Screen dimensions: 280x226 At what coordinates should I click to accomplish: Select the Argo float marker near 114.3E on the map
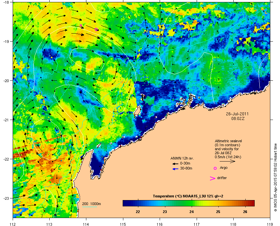(x=96, y=29)
